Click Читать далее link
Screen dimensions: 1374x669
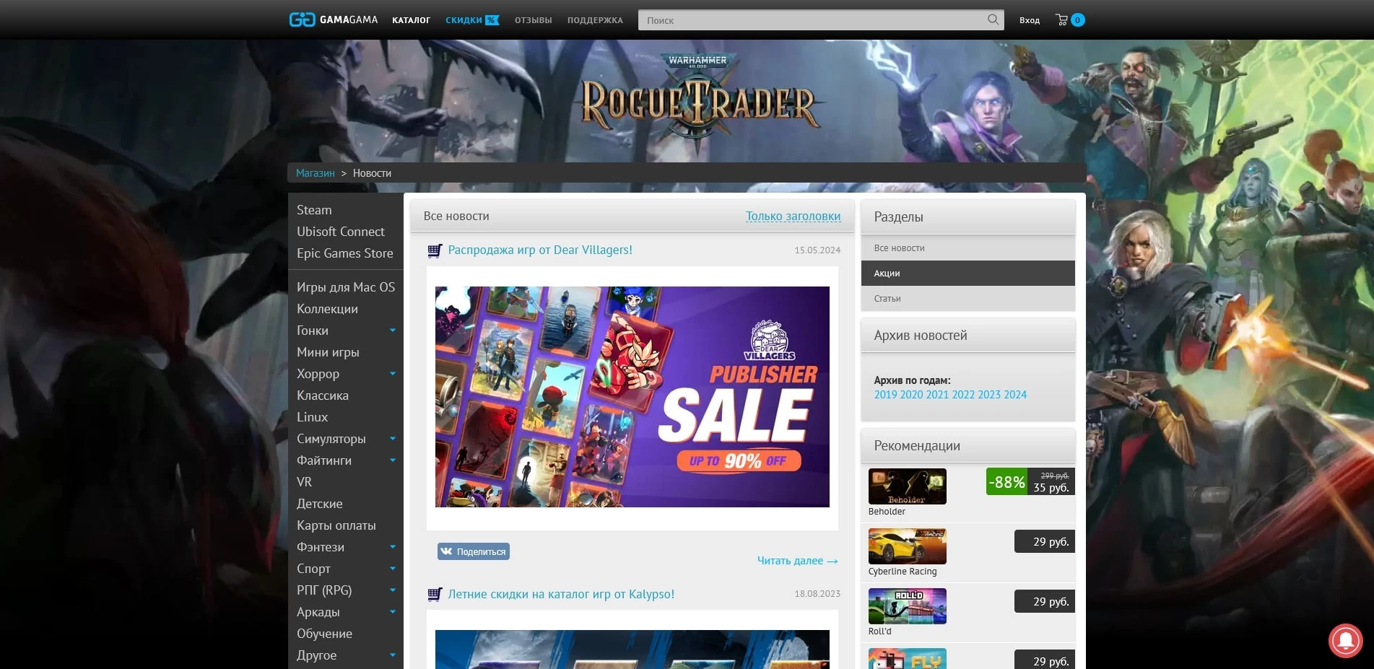[796, 561]
